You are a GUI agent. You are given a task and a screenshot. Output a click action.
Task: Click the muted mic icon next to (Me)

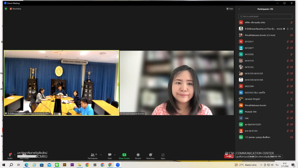(291, 22)
